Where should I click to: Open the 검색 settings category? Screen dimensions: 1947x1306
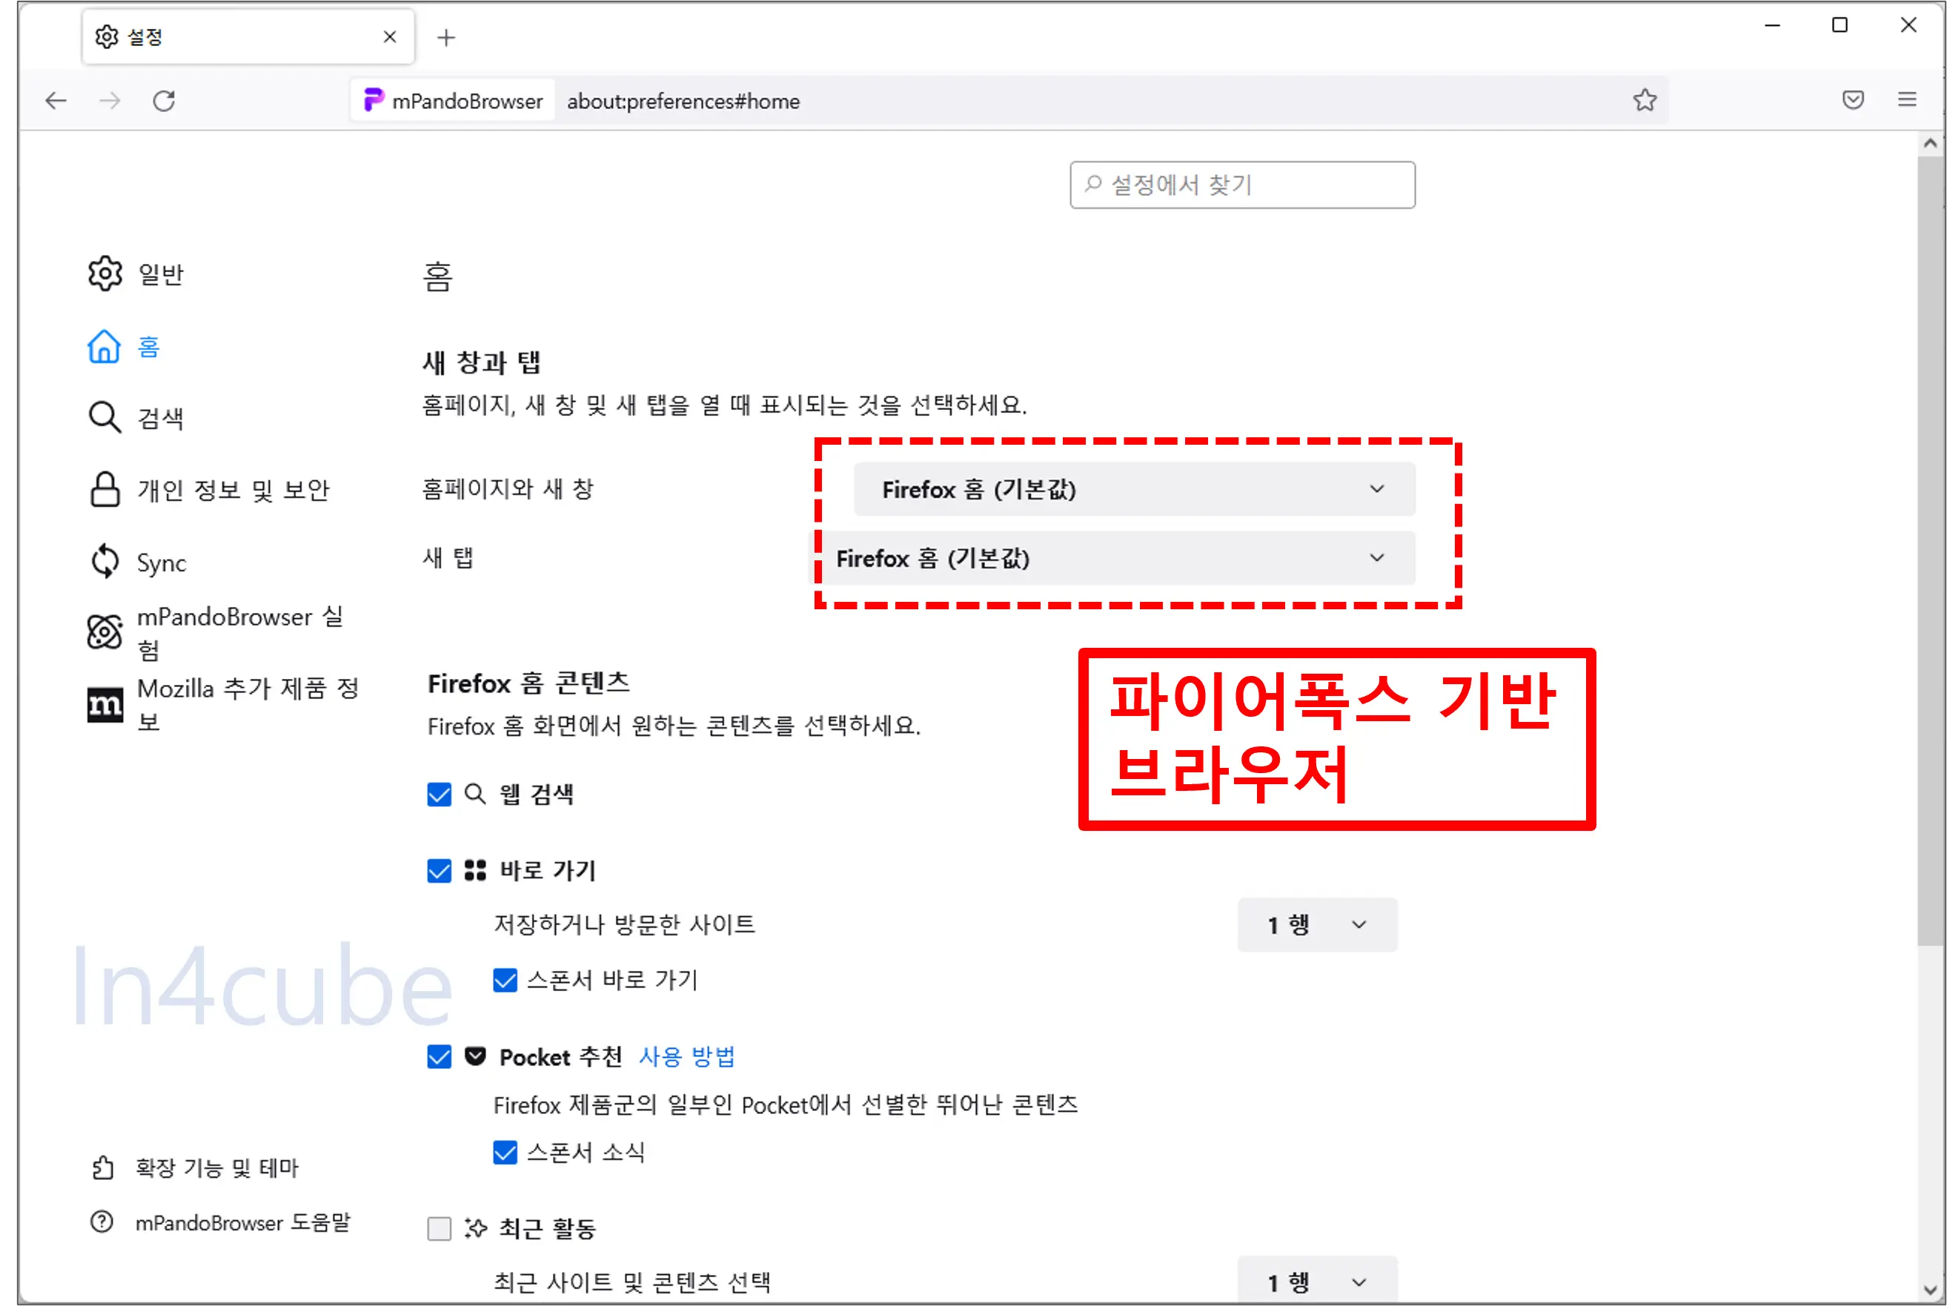161,418
